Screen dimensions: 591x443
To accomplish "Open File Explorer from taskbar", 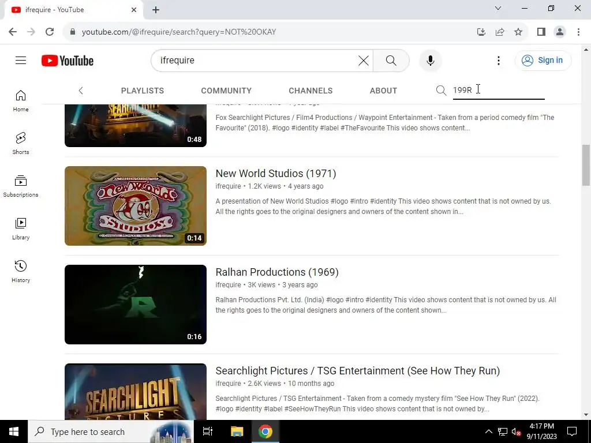I will 237,431.
